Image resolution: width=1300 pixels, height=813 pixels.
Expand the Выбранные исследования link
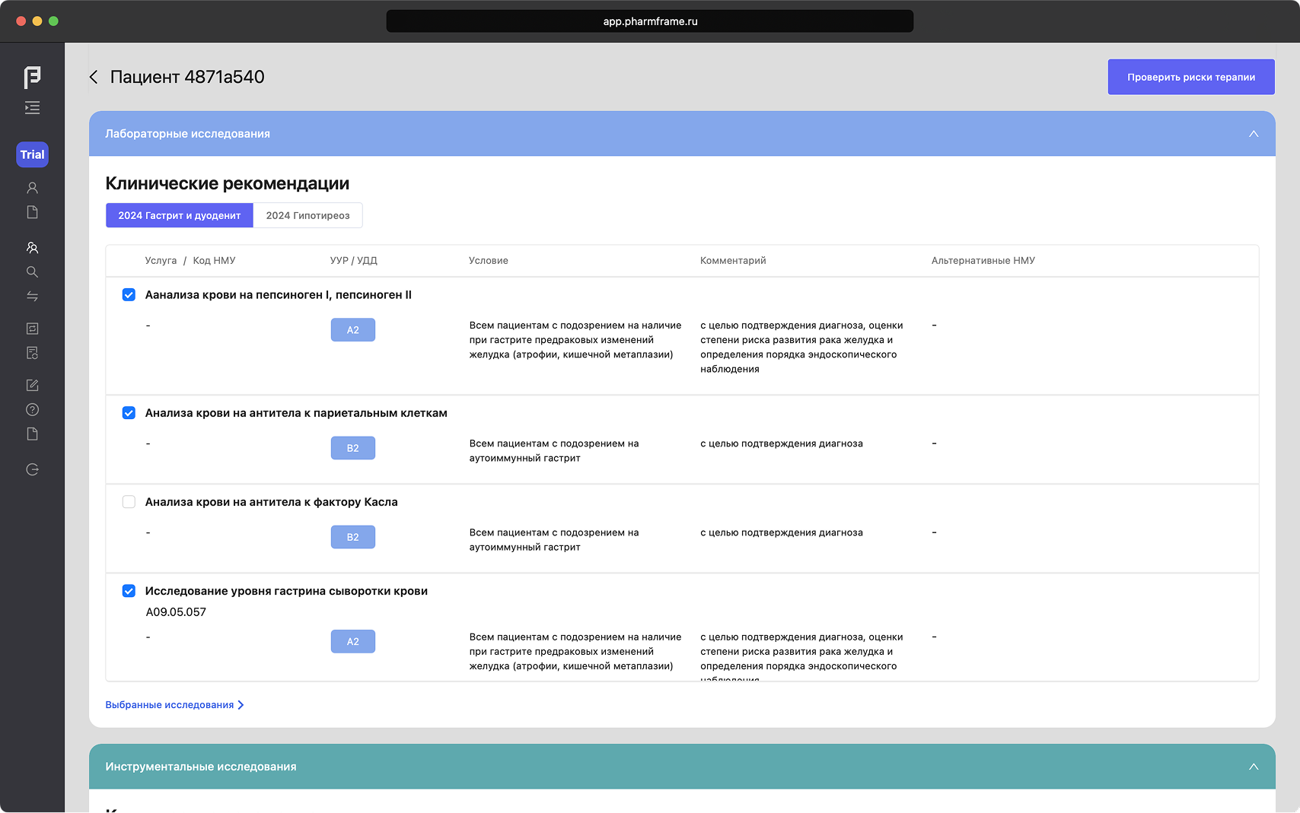pyautogui.click(x=174, y=705)
